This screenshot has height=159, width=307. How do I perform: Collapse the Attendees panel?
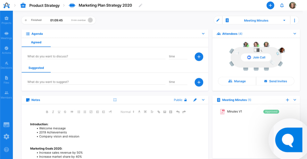coord(295,34)
